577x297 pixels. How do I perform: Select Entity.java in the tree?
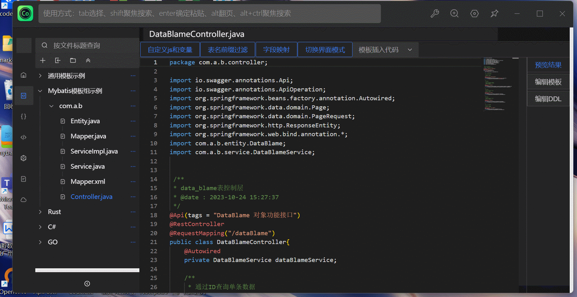[85, 121]
